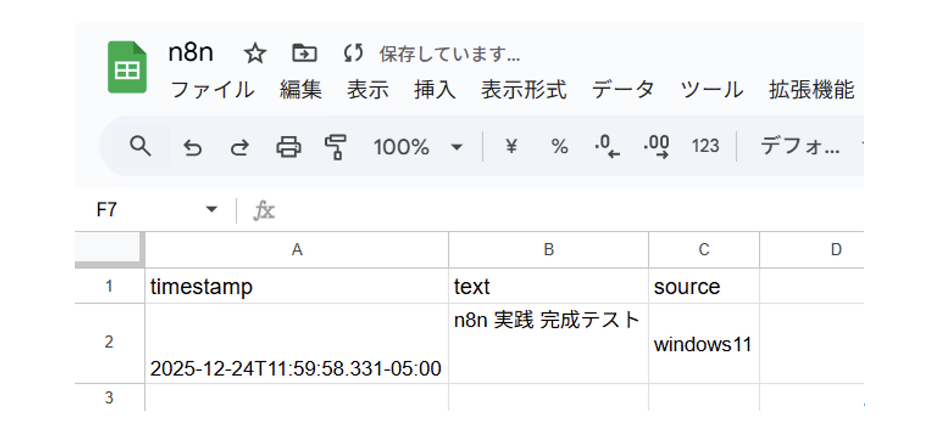The image size is (939, 435).
Task: Select the windows11 cell
Action: point(704,344)
